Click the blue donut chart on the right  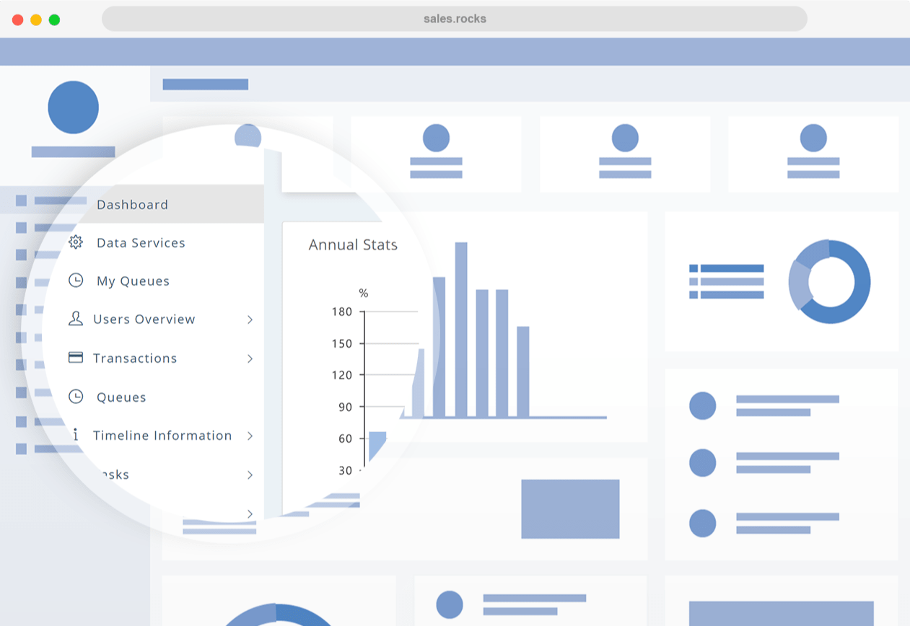click(830, 281)
